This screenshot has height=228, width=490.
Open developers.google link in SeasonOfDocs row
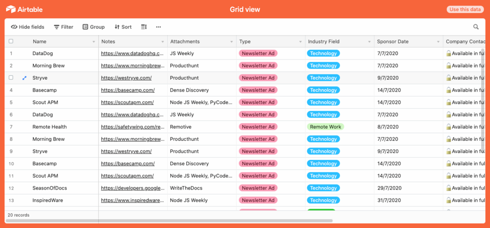click(133, 188)
